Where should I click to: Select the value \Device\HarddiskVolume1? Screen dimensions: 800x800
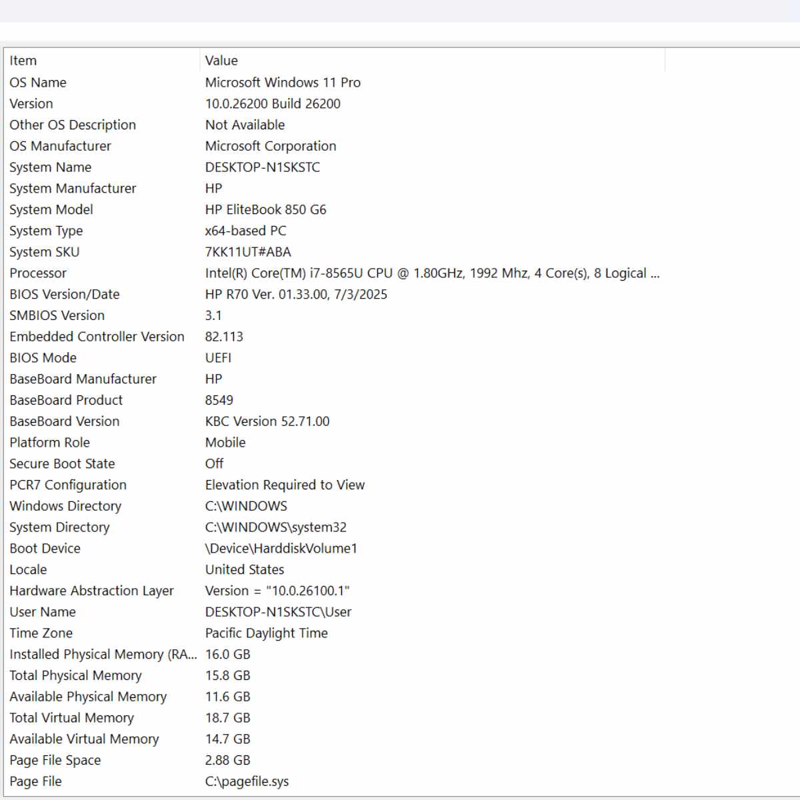click(x=281, y=549)
